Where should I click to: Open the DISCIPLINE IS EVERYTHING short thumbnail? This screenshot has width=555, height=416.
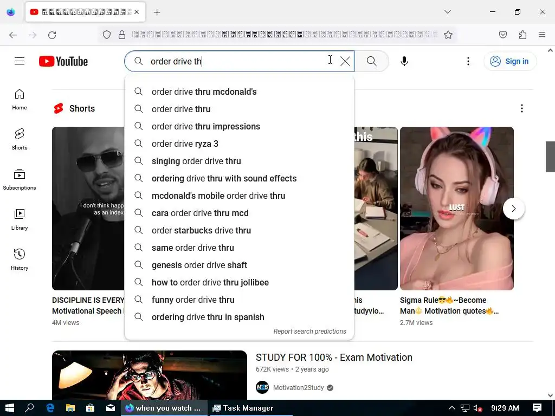[88, 209]
